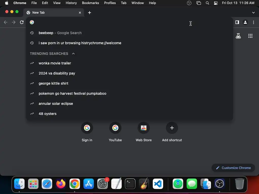259x194 pixels.
Task: Open the Tab menu
Action: 123,3
